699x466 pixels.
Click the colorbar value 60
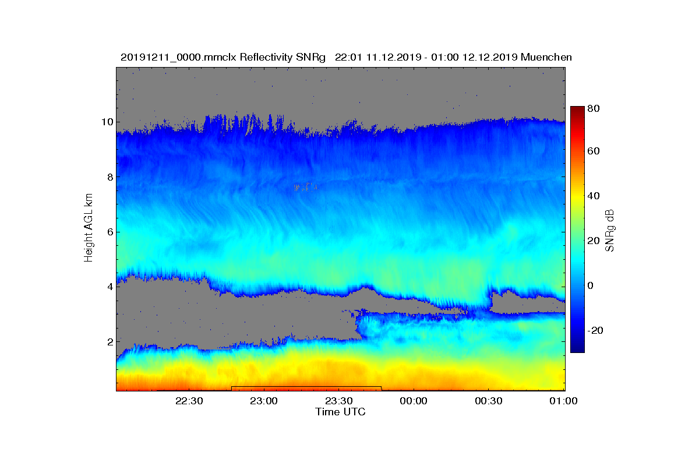coord(594,151)
